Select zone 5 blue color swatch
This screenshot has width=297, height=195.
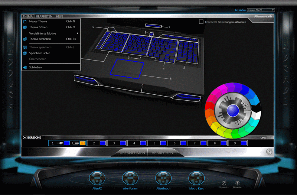tap(163, 143)
